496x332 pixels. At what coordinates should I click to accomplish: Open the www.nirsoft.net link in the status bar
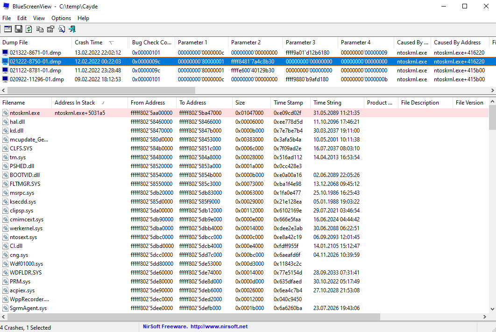[219, 326]
